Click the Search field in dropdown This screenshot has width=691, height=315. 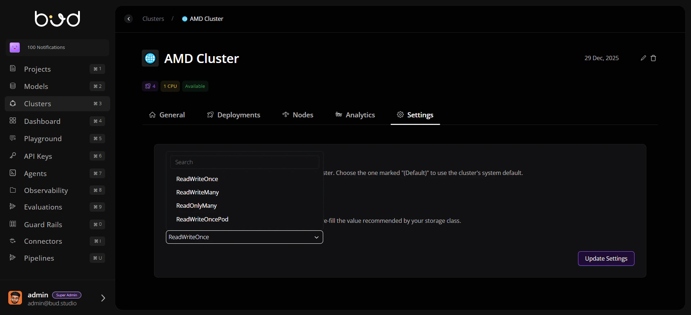(245, 162)
